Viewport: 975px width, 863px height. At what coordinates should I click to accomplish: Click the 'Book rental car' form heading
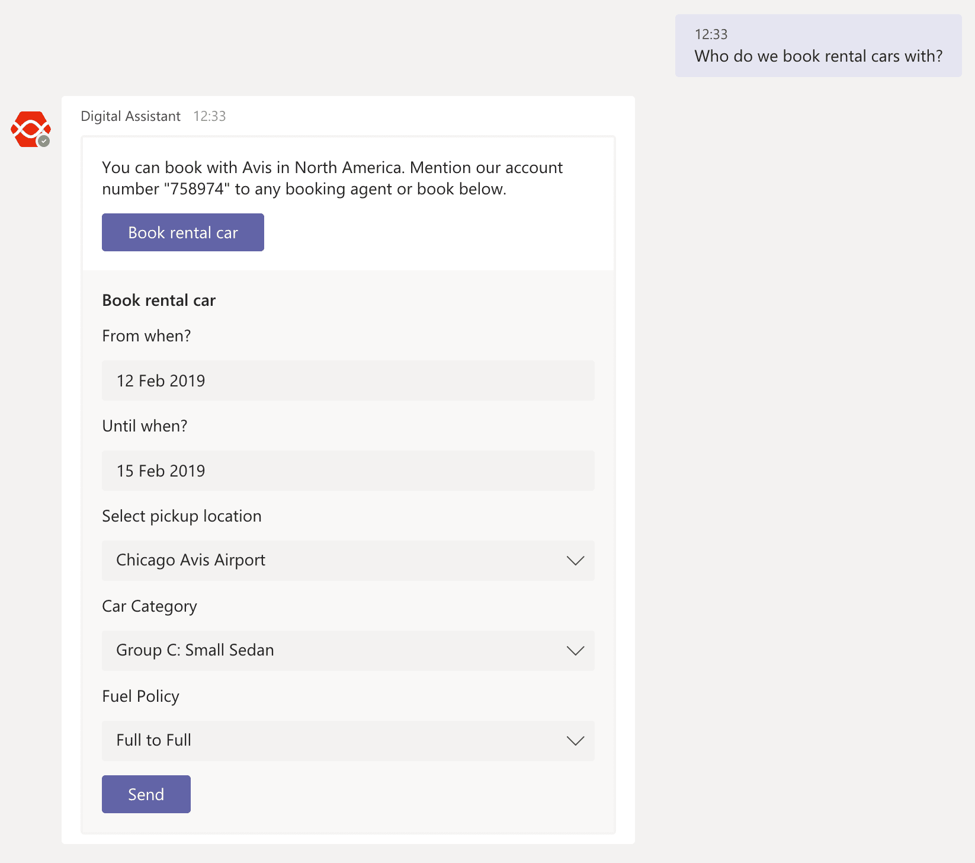point(159,301)
